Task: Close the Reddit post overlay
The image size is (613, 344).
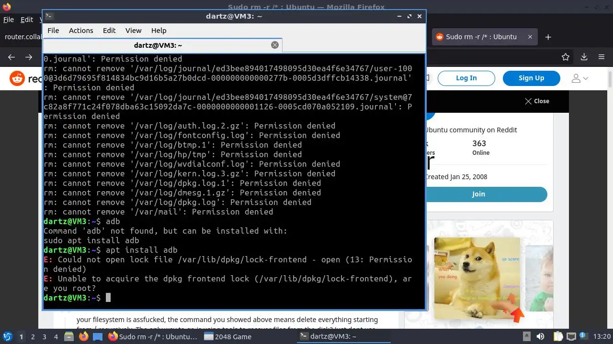Action: (537, 101)
